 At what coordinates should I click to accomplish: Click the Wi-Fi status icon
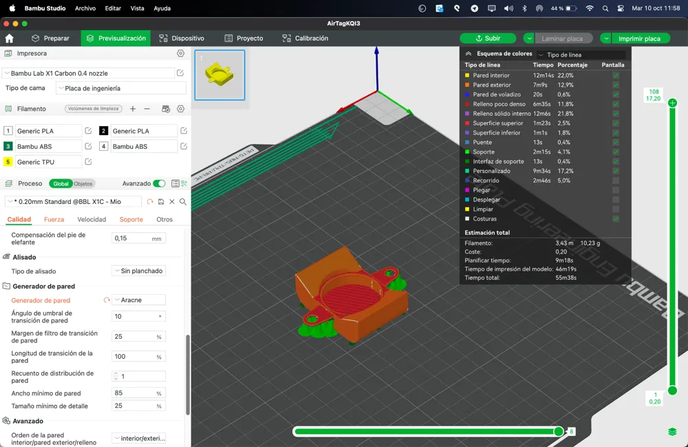click(590, 8)
